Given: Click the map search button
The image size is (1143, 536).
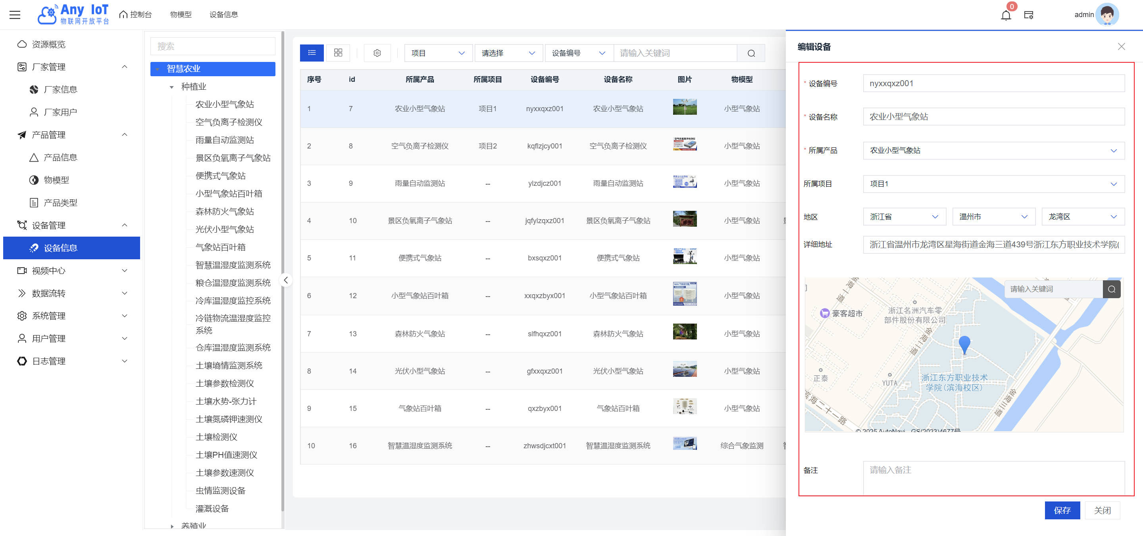Looking at the screenshot, I should tap(1111, 289).
